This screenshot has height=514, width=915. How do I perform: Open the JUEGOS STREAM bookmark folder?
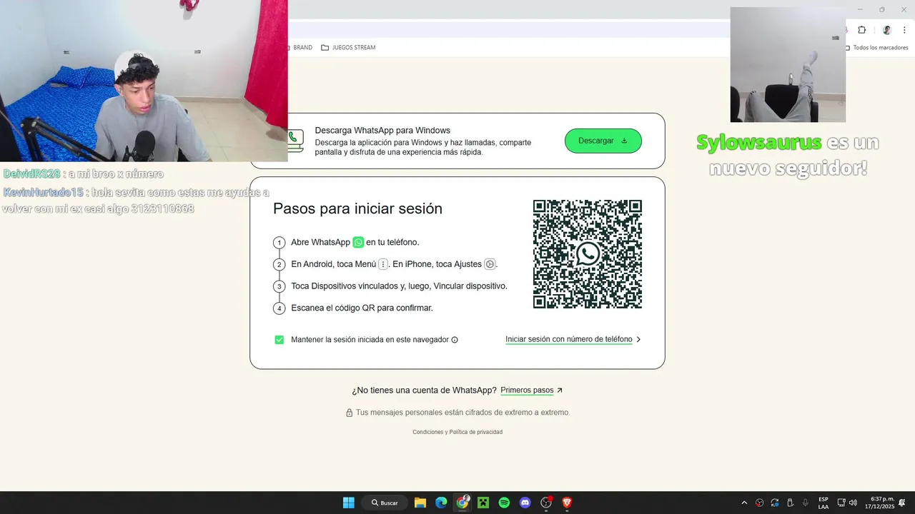point(348,48)
